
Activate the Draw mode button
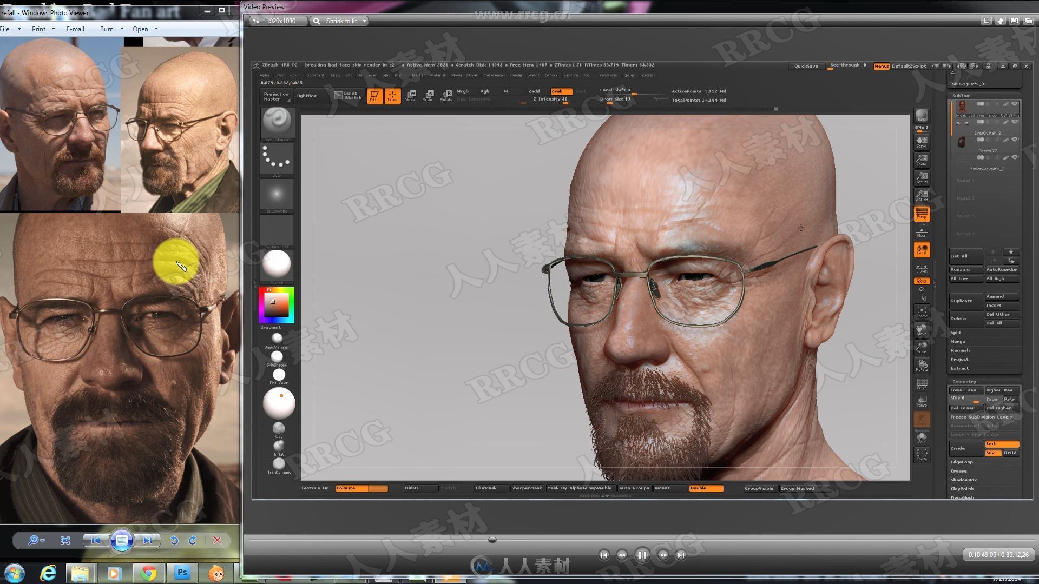click(x=392, y=96)
